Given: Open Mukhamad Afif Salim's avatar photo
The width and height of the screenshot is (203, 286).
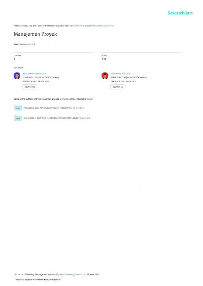Looking at the screenshot, I should [105, 76].
